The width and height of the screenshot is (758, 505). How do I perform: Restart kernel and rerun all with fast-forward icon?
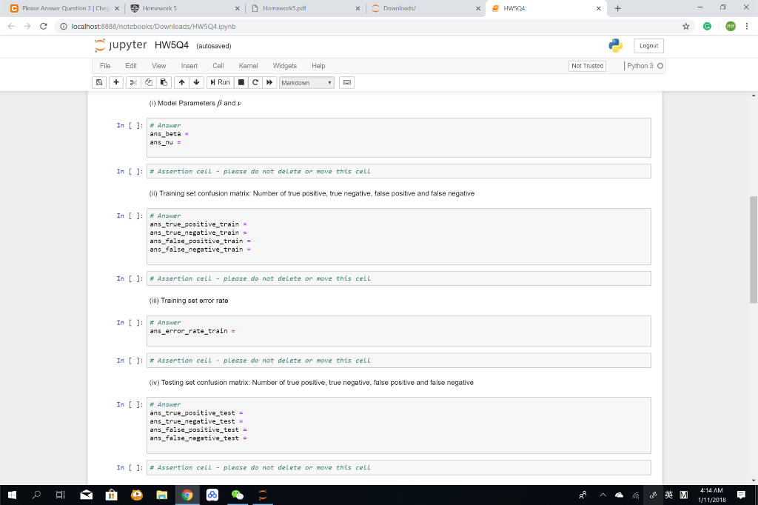(x=268, y=82)
